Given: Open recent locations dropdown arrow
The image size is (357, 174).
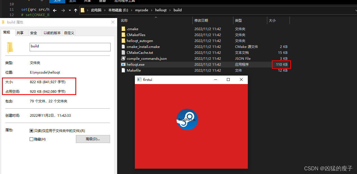Looking at the screenshot, I should click(69, 10).
